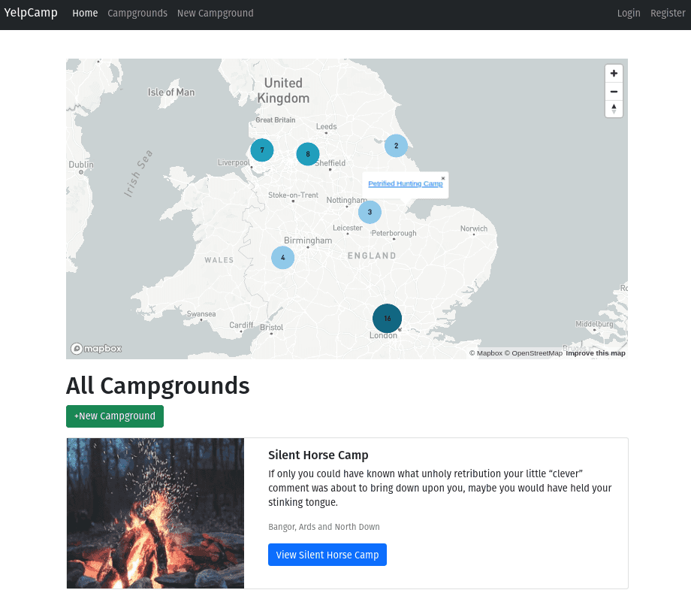Click the Improve this map link
This screenshot has height=596, width=691.
pyautogui.click(x=596, y=353)
